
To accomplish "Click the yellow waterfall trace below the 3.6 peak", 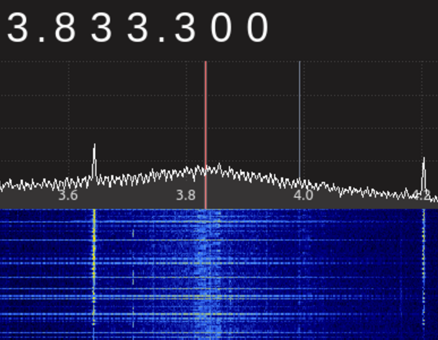I will 94,268.
